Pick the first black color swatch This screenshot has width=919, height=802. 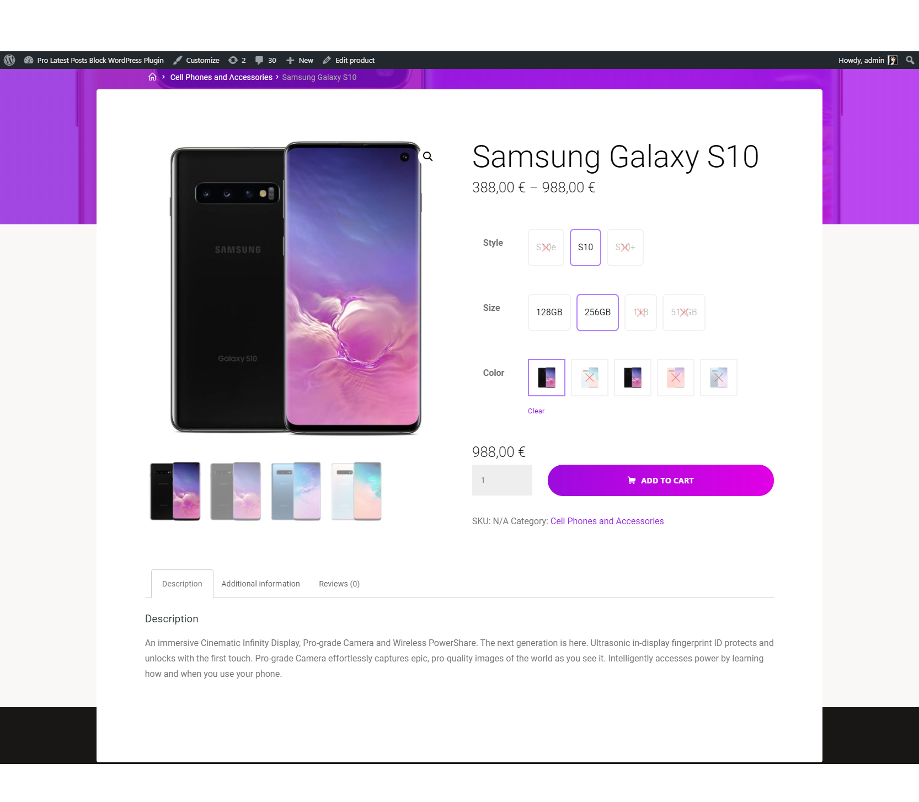(x=547, y=378)
